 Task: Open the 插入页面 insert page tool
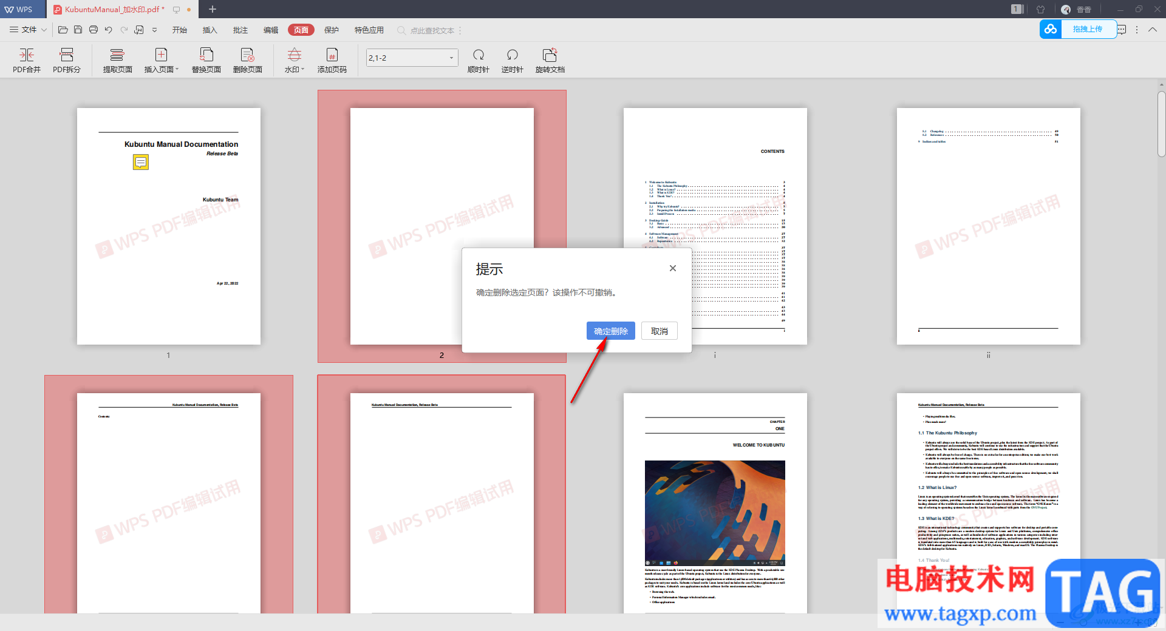point(161,61)
